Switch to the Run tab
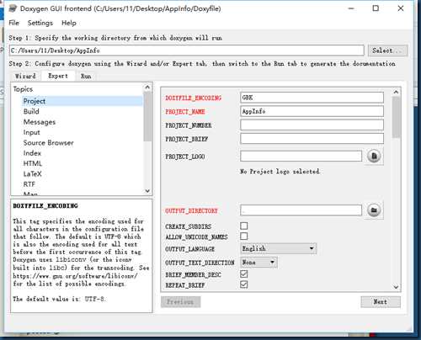The width and height of the screenshot is (421, 340). pyautogui.click(x=86, y=76)
